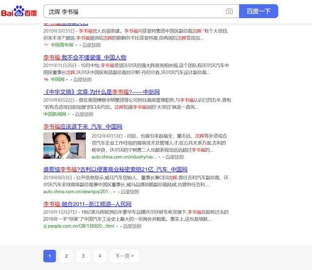Expand dropdown arrow next to 中国新闻网
This screenshot has width=312, height=270.
[69, 114]
